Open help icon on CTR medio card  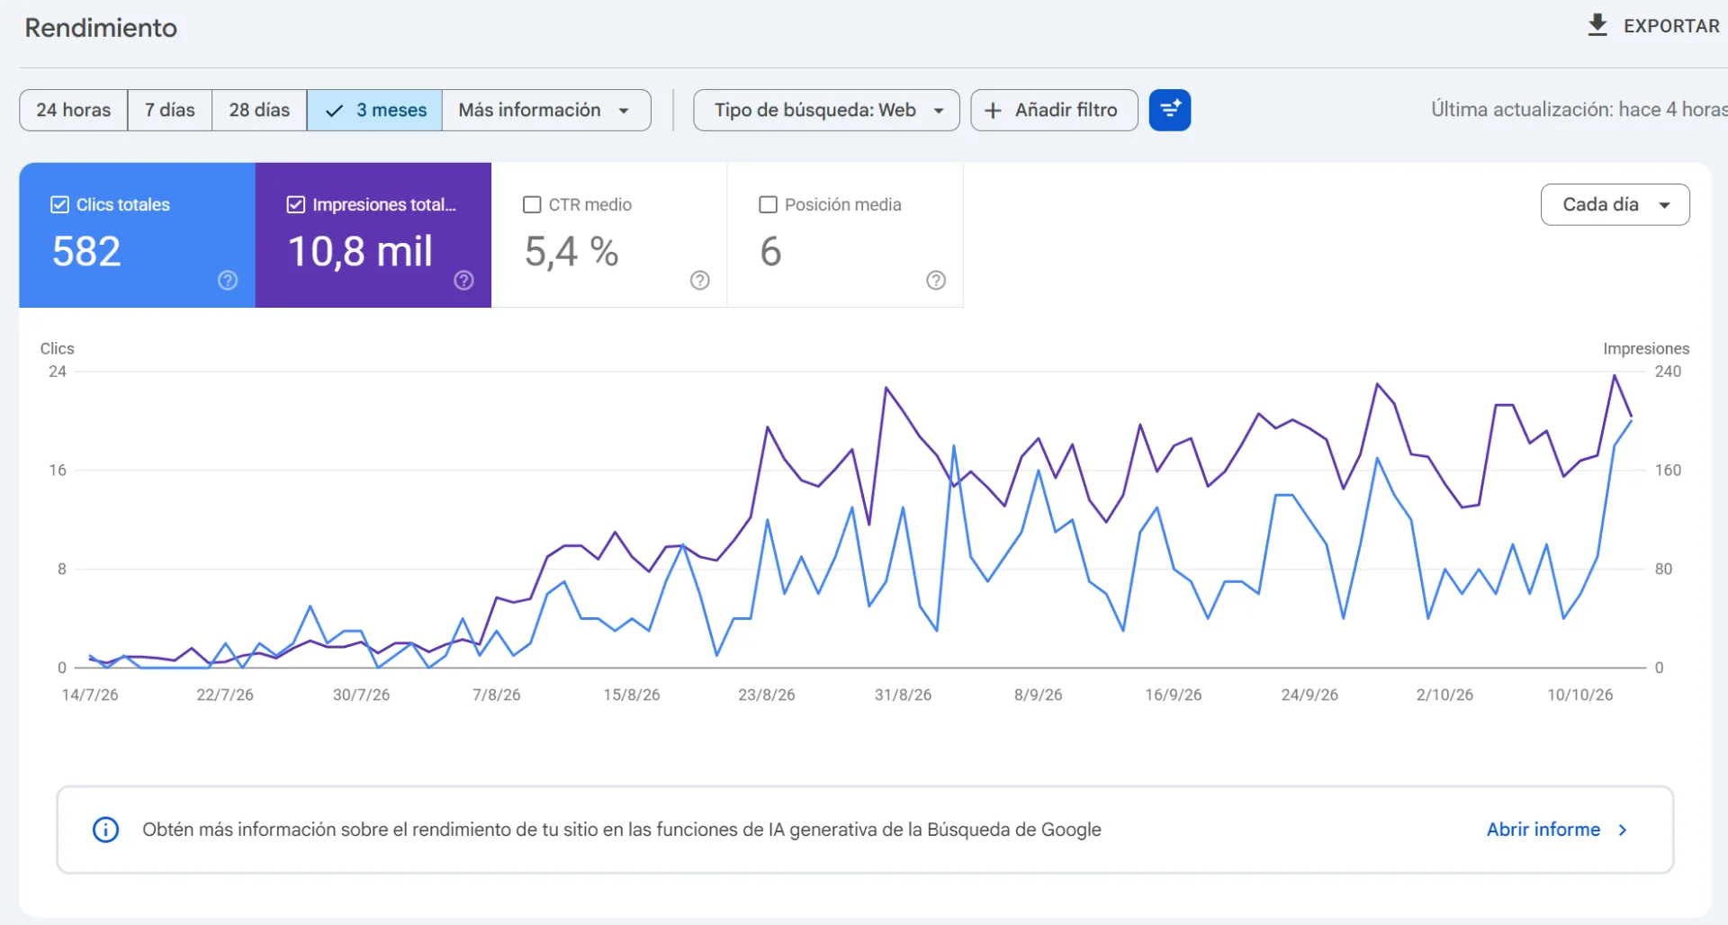click(700, 281)
